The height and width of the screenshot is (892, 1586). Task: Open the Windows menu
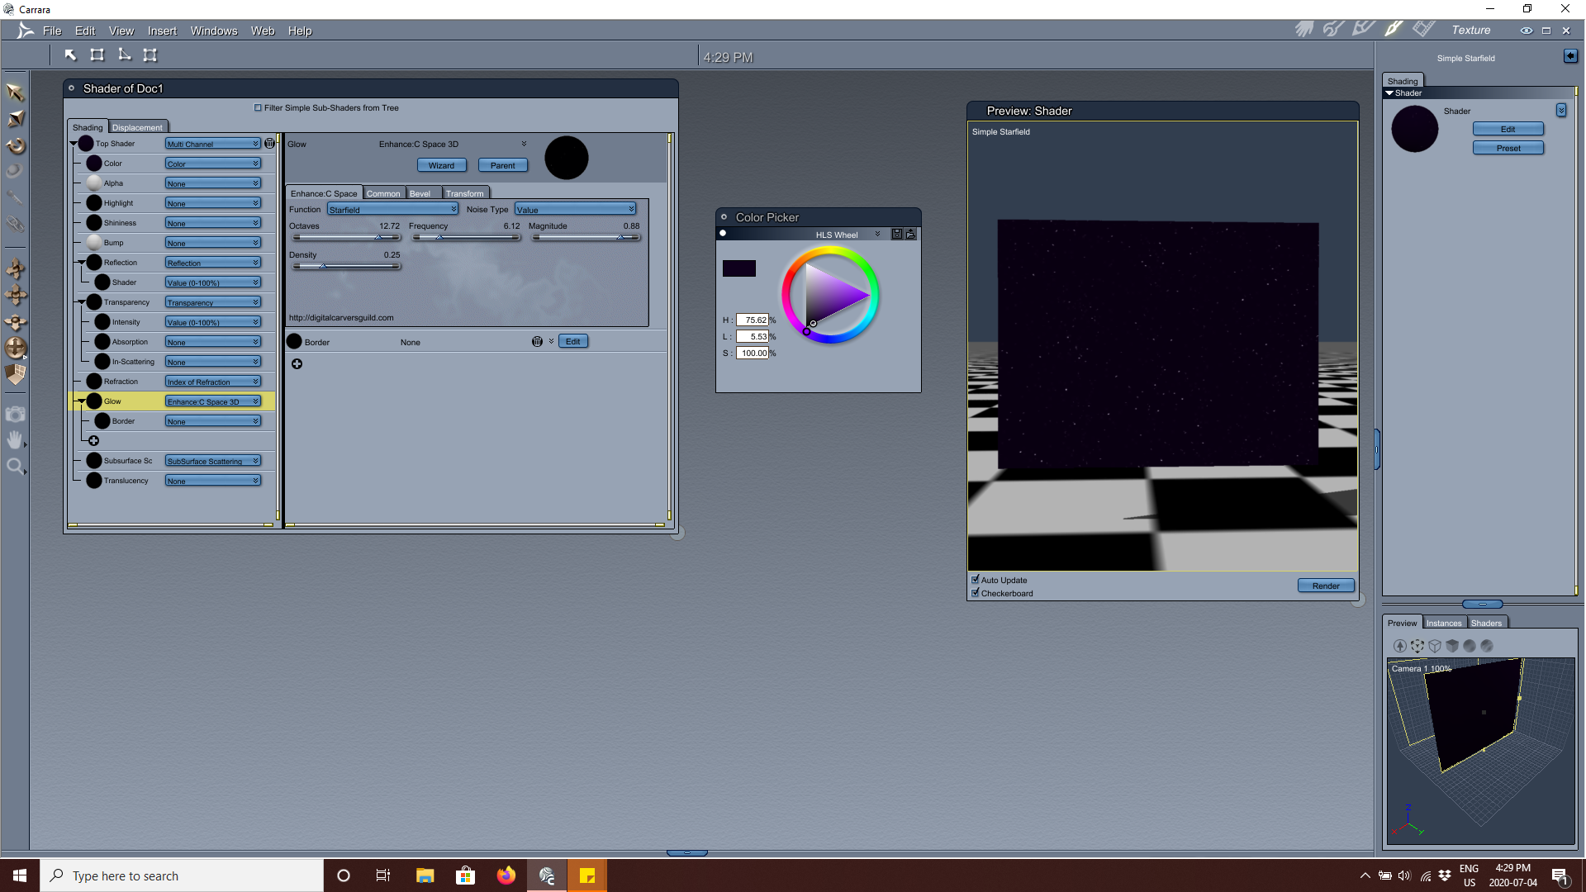pyautogui.click(x=213, y=31)
